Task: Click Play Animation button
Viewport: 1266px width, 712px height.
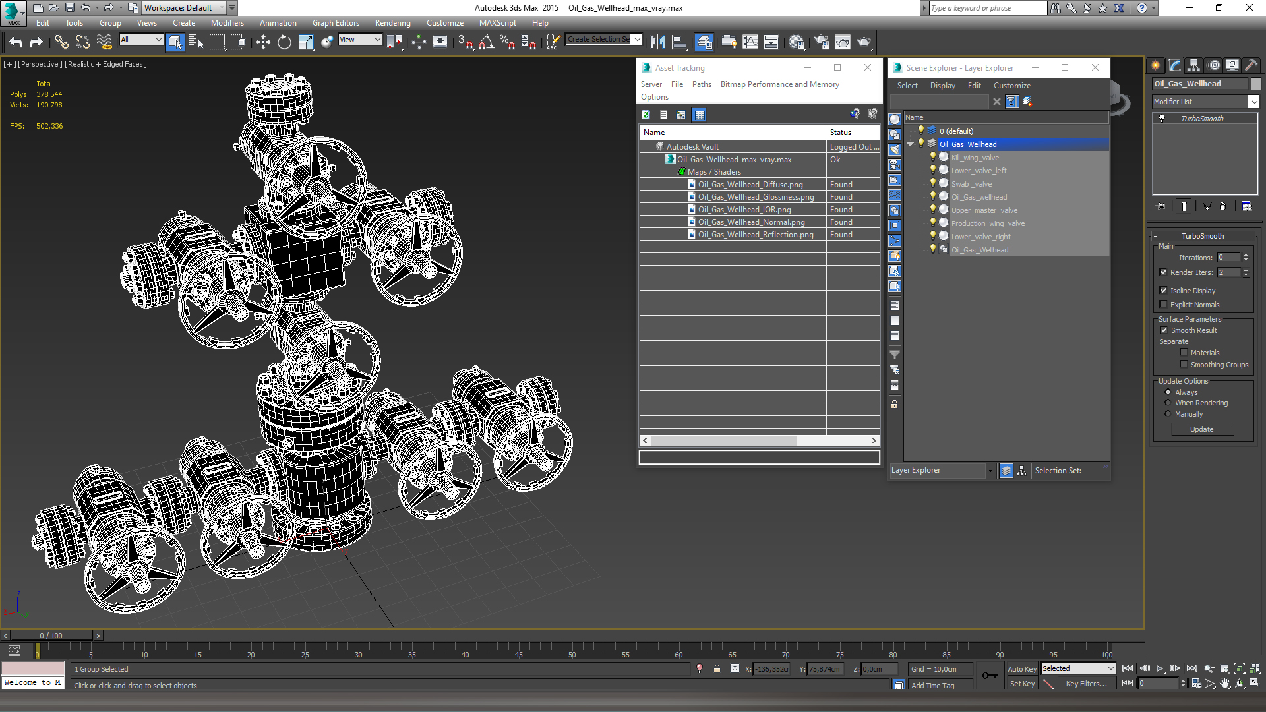Action: [x=1160, y=668]
